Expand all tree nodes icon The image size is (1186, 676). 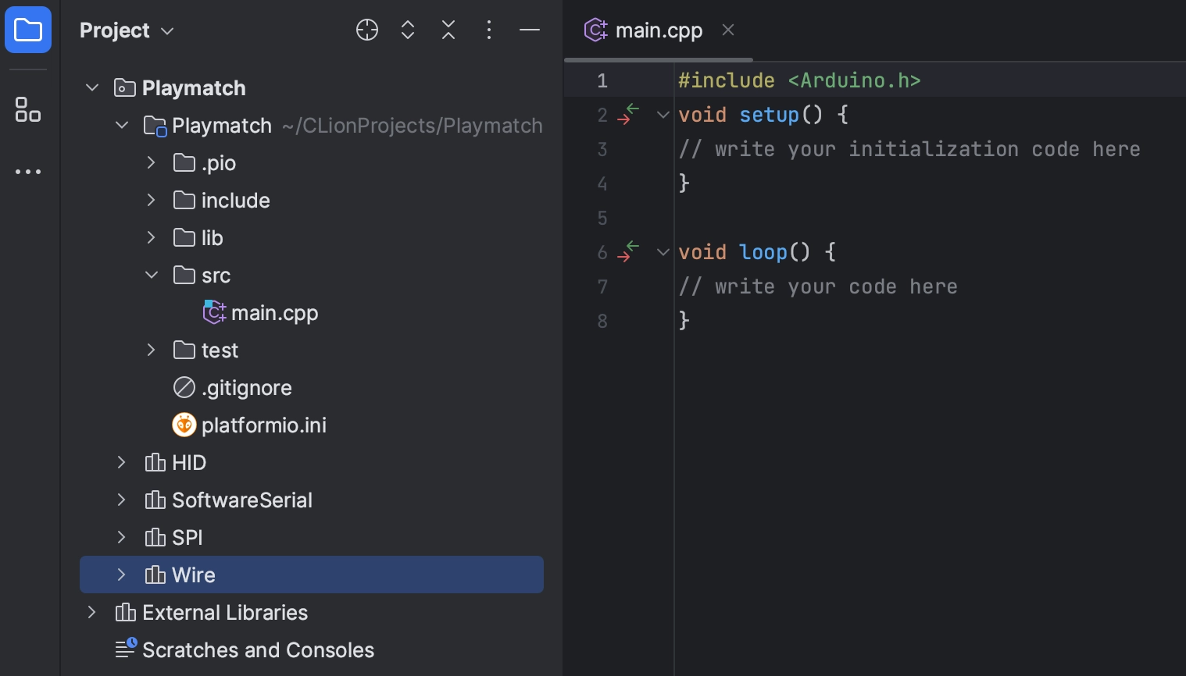[408, 30]
